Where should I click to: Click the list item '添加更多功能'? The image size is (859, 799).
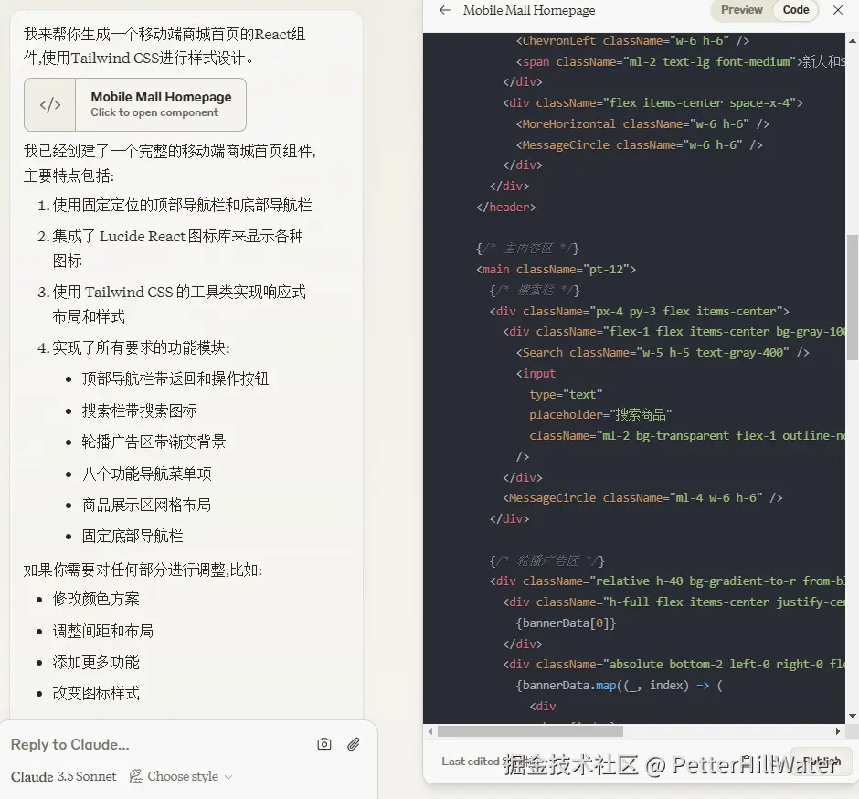(96, 662)
